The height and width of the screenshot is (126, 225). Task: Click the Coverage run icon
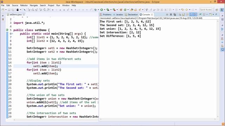point(108,10)
